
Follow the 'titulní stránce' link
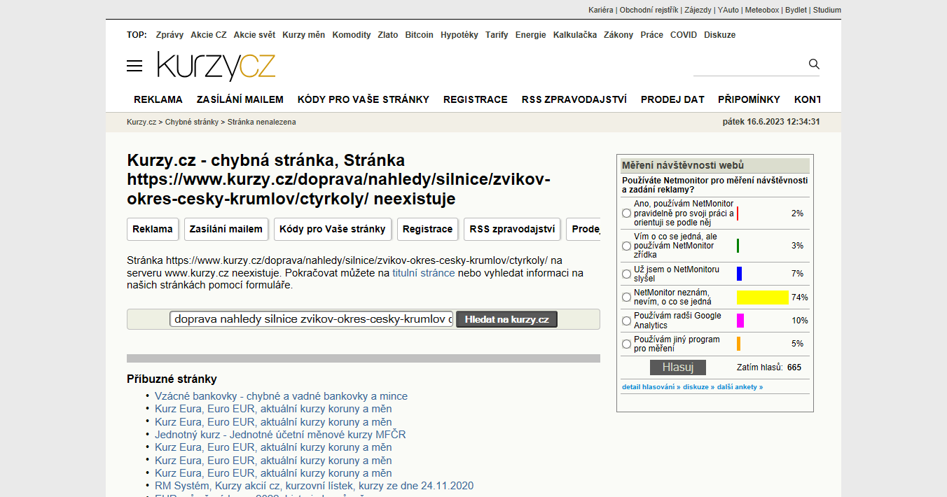(424, 273)
